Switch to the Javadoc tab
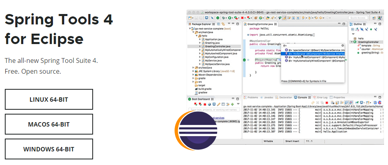The width and height of the screenshot is (388, 165). click(x=267, y=97)
